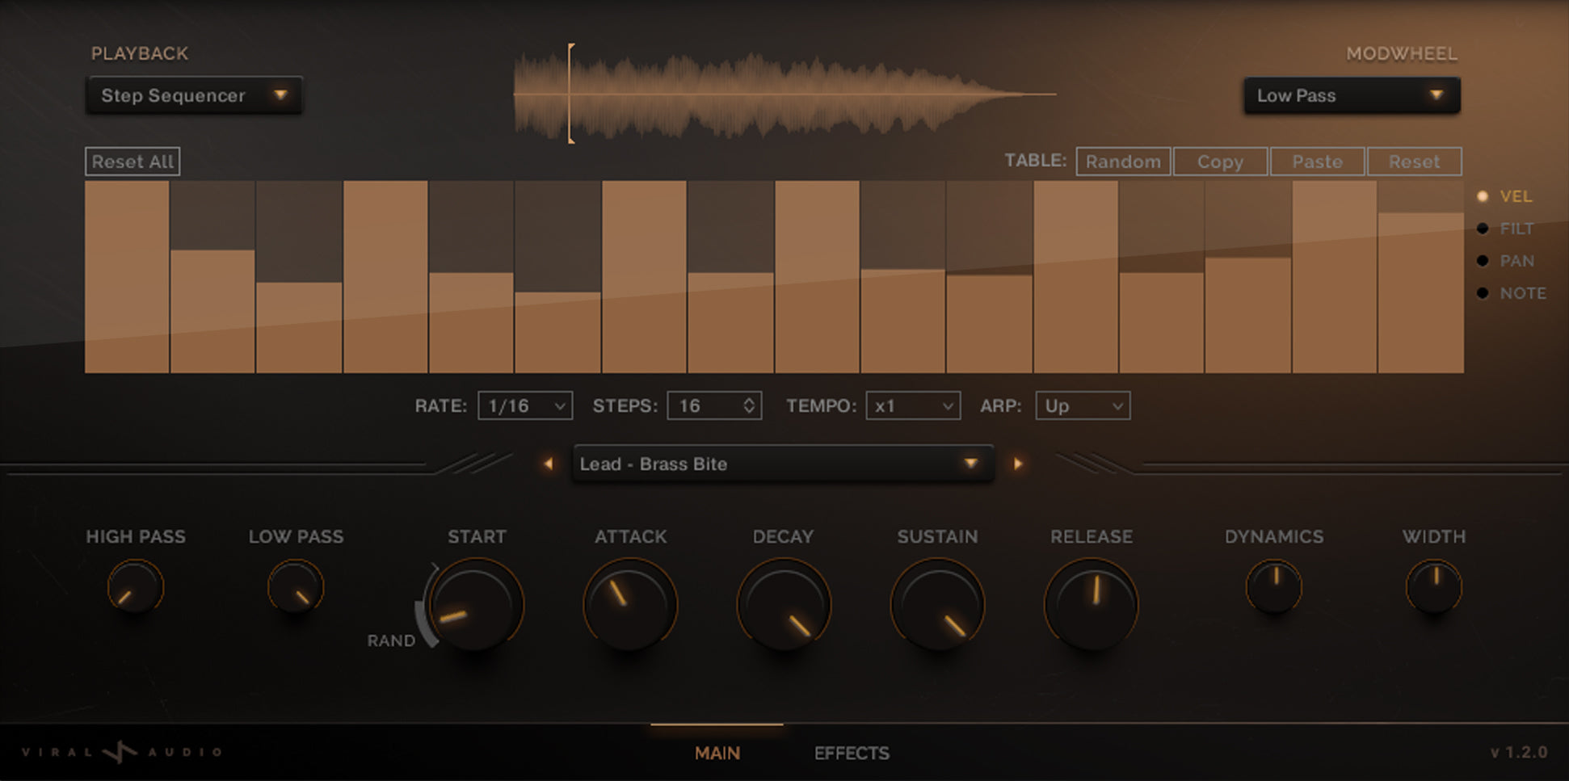Open the Playback Step Sequencer dropdown
Image resolution: width=1569 pixels, height=781 pixels.
[x=194, y=95]
